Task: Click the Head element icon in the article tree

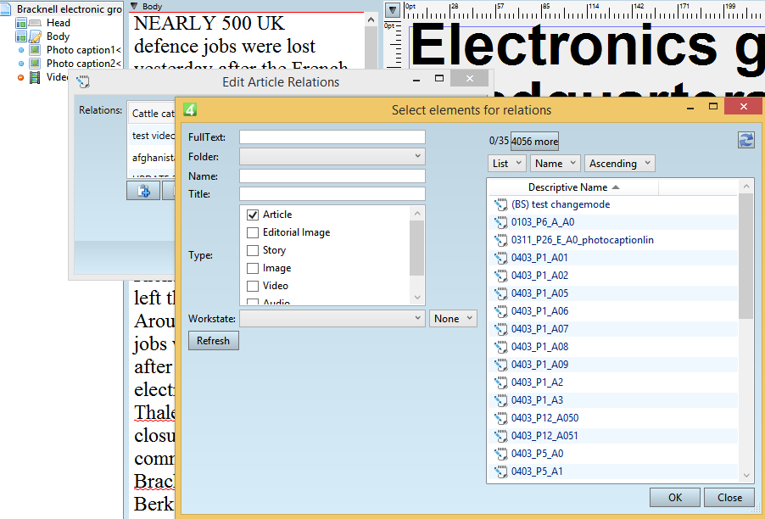Action: pos(35,23)
